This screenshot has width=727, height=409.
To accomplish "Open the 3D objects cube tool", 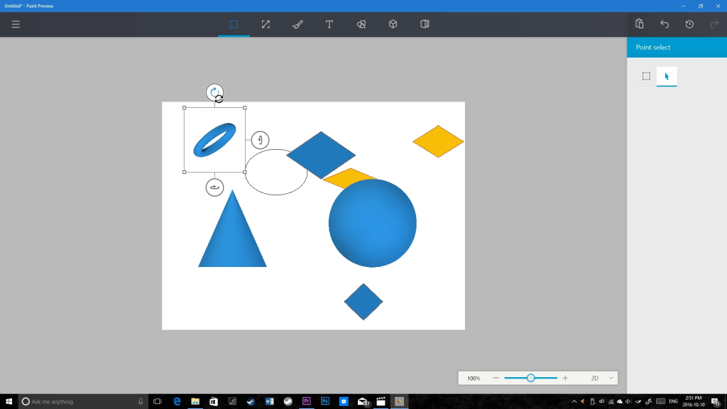I will pyautogui.click(x=393, y=24).
